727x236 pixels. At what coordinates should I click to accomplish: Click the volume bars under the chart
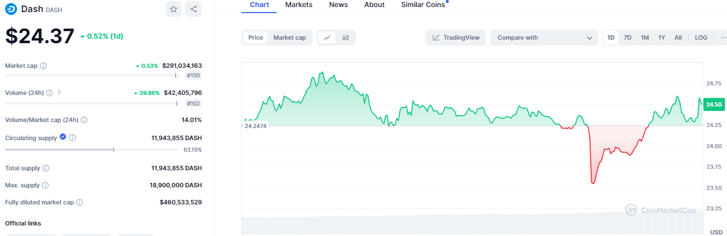pyautogui.click(x=472, y=223)
